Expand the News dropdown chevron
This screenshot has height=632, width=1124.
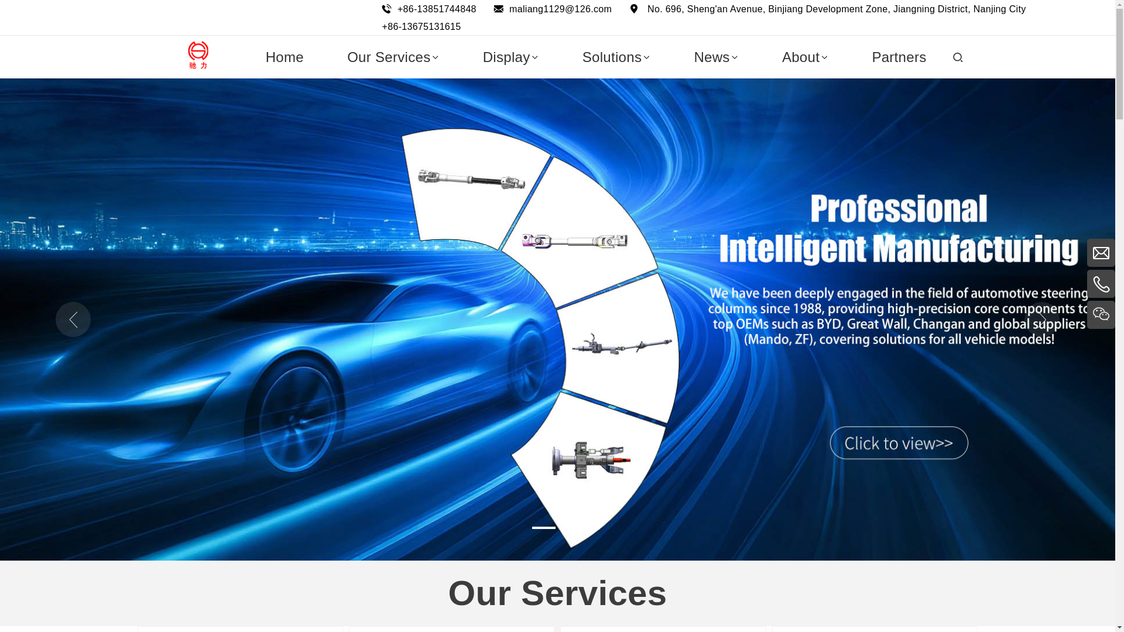(x=734, y=58)
